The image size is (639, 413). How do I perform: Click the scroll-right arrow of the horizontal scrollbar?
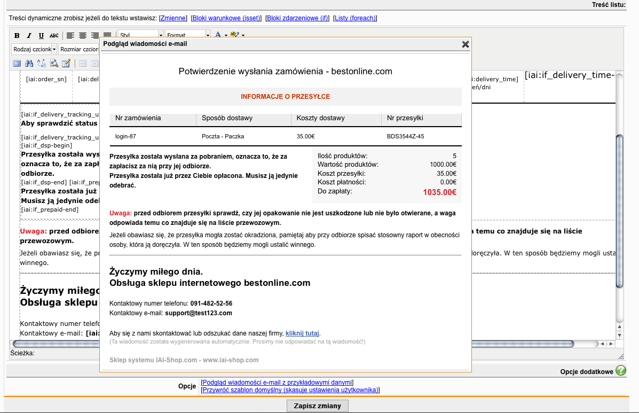[x=611, y=344]
